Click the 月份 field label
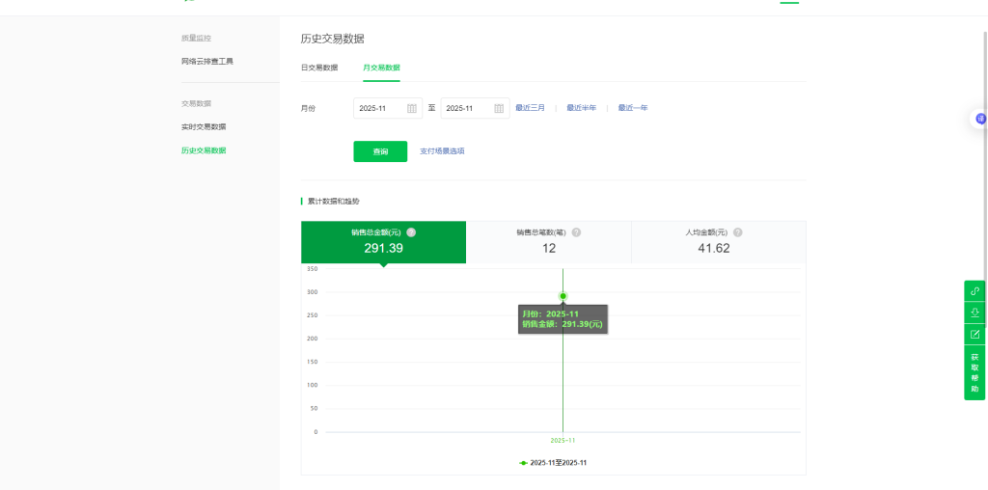The height and width of the screenshot is (490, 988). click(x=308, y=108)
